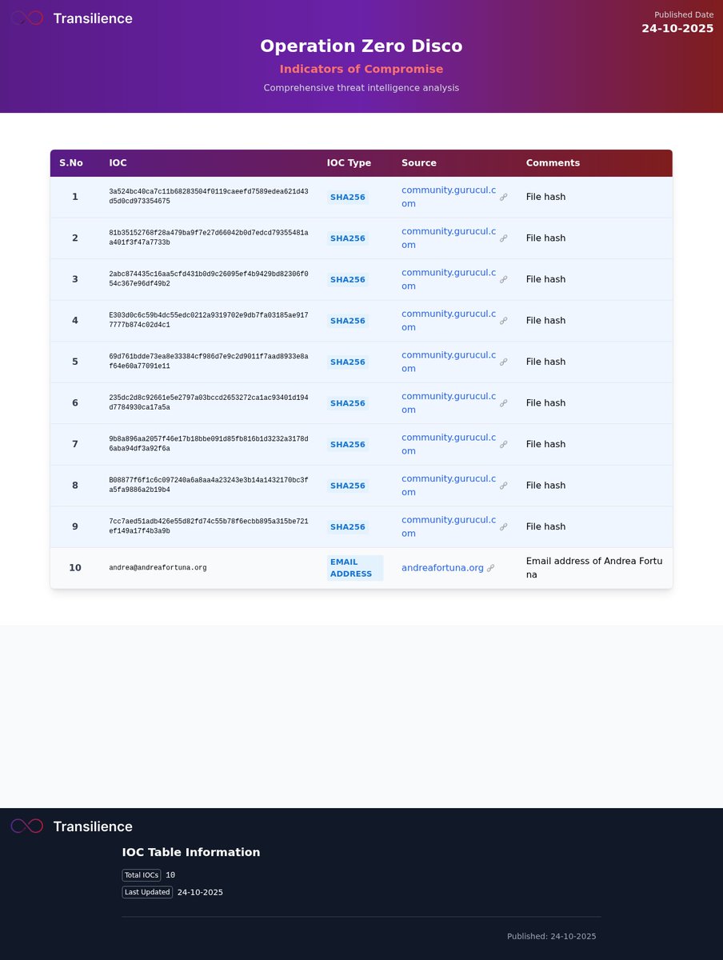Open community.gurucul.com link in row 8
This screenshot has height=960, width=723.
tap(449, 486)
